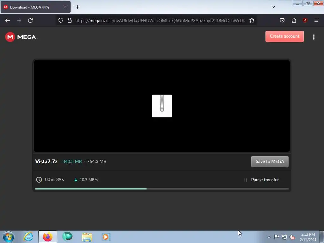Viewport: 324px width, 243px height.
Task: Open the 2:53 PM clock and date
Action: (x=308, y=237)
